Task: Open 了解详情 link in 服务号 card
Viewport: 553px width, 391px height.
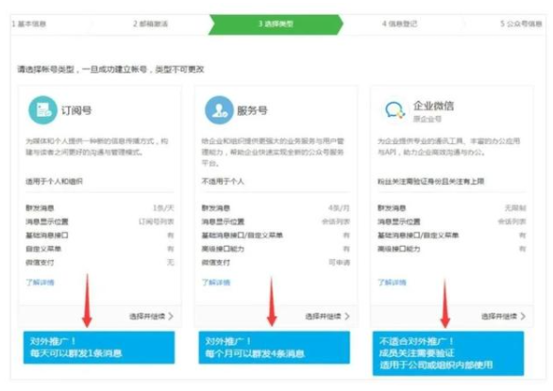Action: [216, 282]
